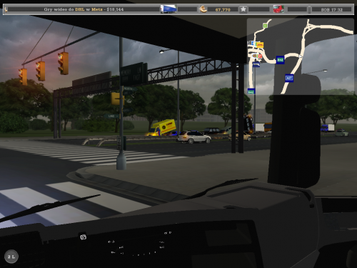Click the blue garage marker on minimap
357x268 pixels.
[x=256, y=64]
